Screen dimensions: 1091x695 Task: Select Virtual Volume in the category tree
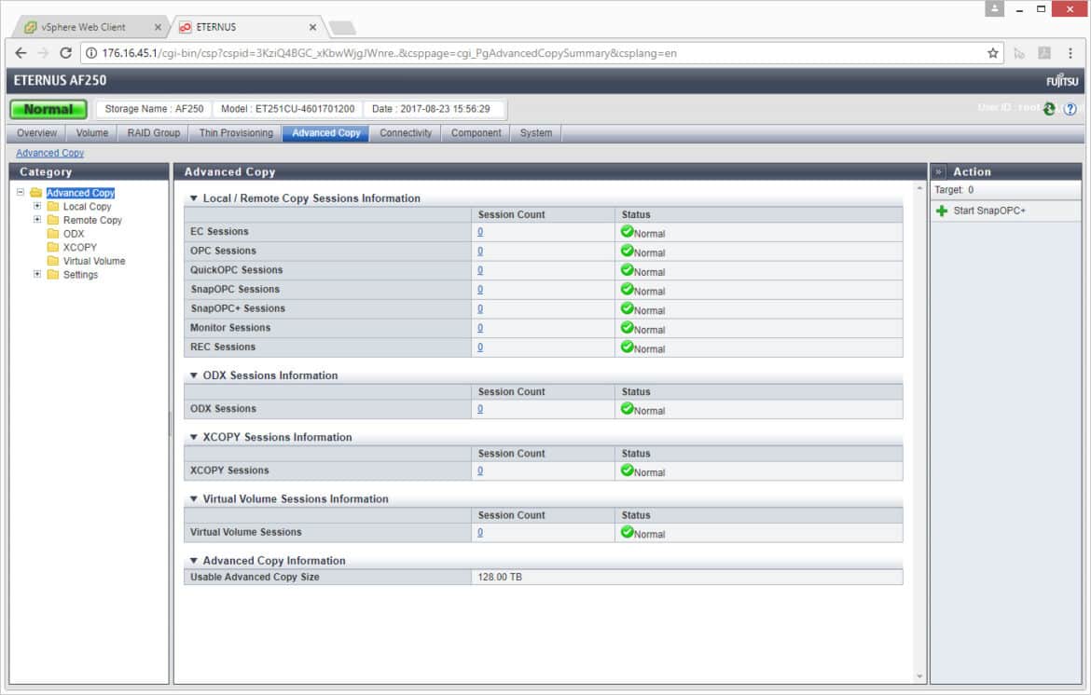pyautogui.click(x=94, y=261)
